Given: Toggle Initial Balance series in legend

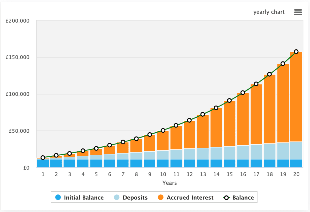Looking at the screenshot, I should tap(80, 198).
